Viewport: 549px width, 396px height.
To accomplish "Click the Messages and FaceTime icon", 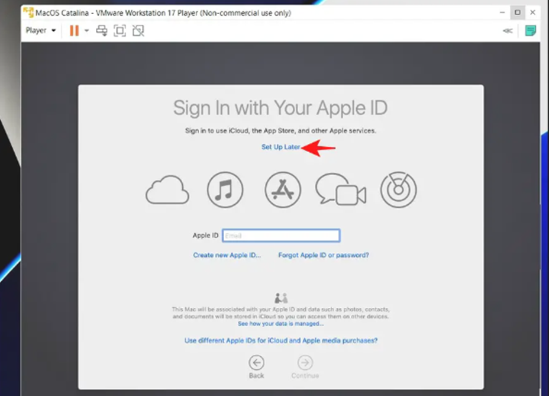I will 341,189.
